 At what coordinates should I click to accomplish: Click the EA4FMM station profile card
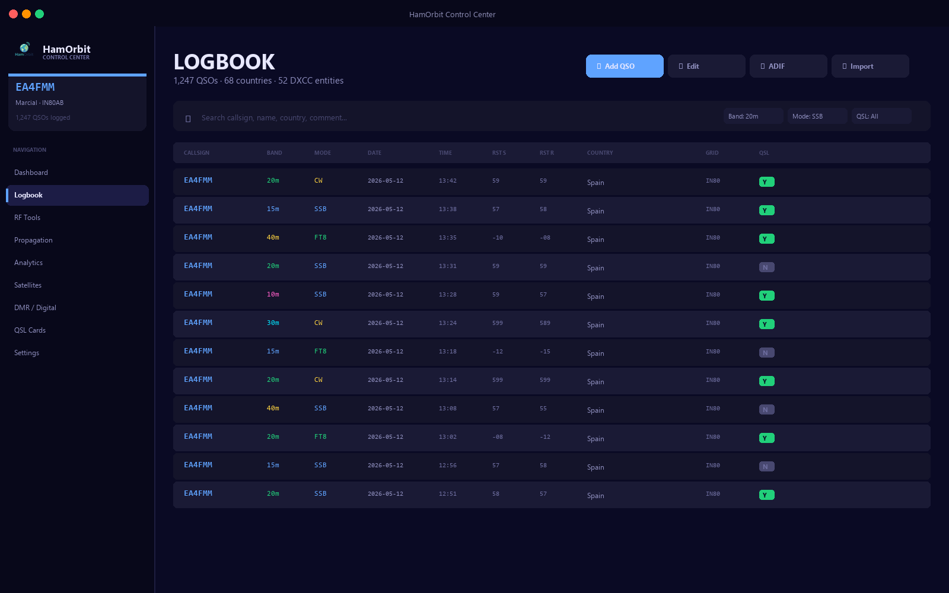coord(77,102)
